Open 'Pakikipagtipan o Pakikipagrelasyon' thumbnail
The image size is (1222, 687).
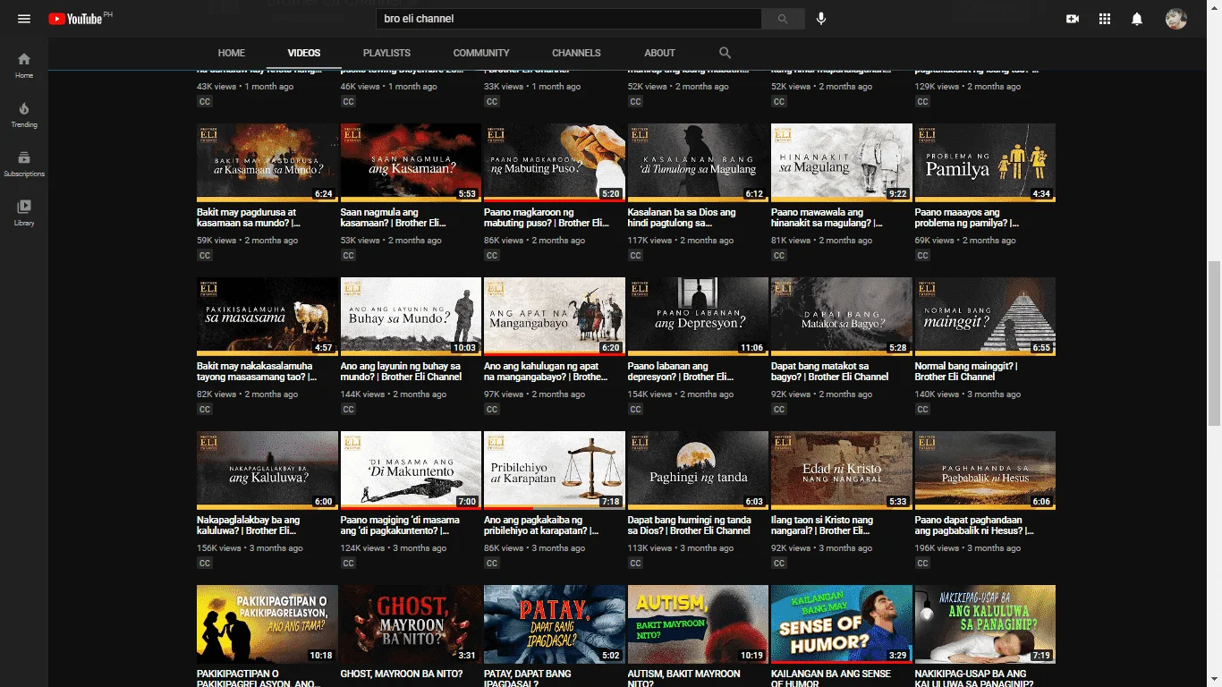click(267, 624)
